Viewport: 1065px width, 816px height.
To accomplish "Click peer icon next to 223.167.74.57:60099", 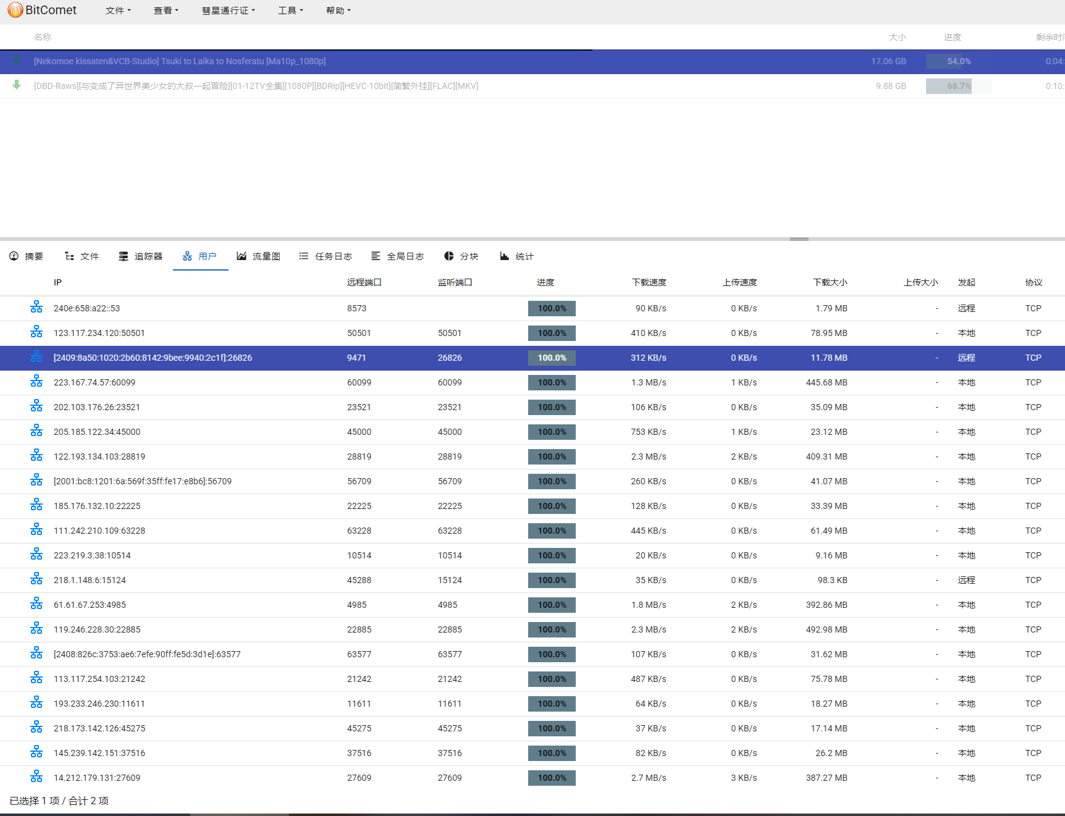I will point(36,382).
